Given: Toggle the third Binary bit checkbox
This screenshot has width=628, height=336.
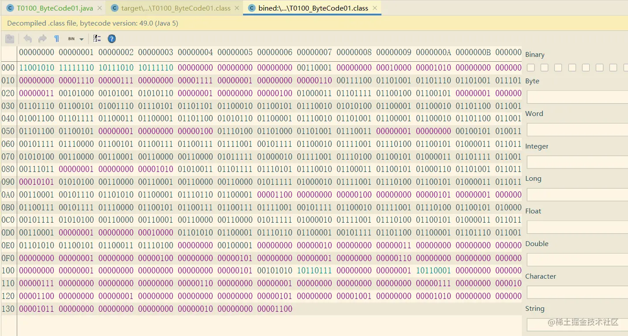Looking at the screenshot, I should [558, 67].
